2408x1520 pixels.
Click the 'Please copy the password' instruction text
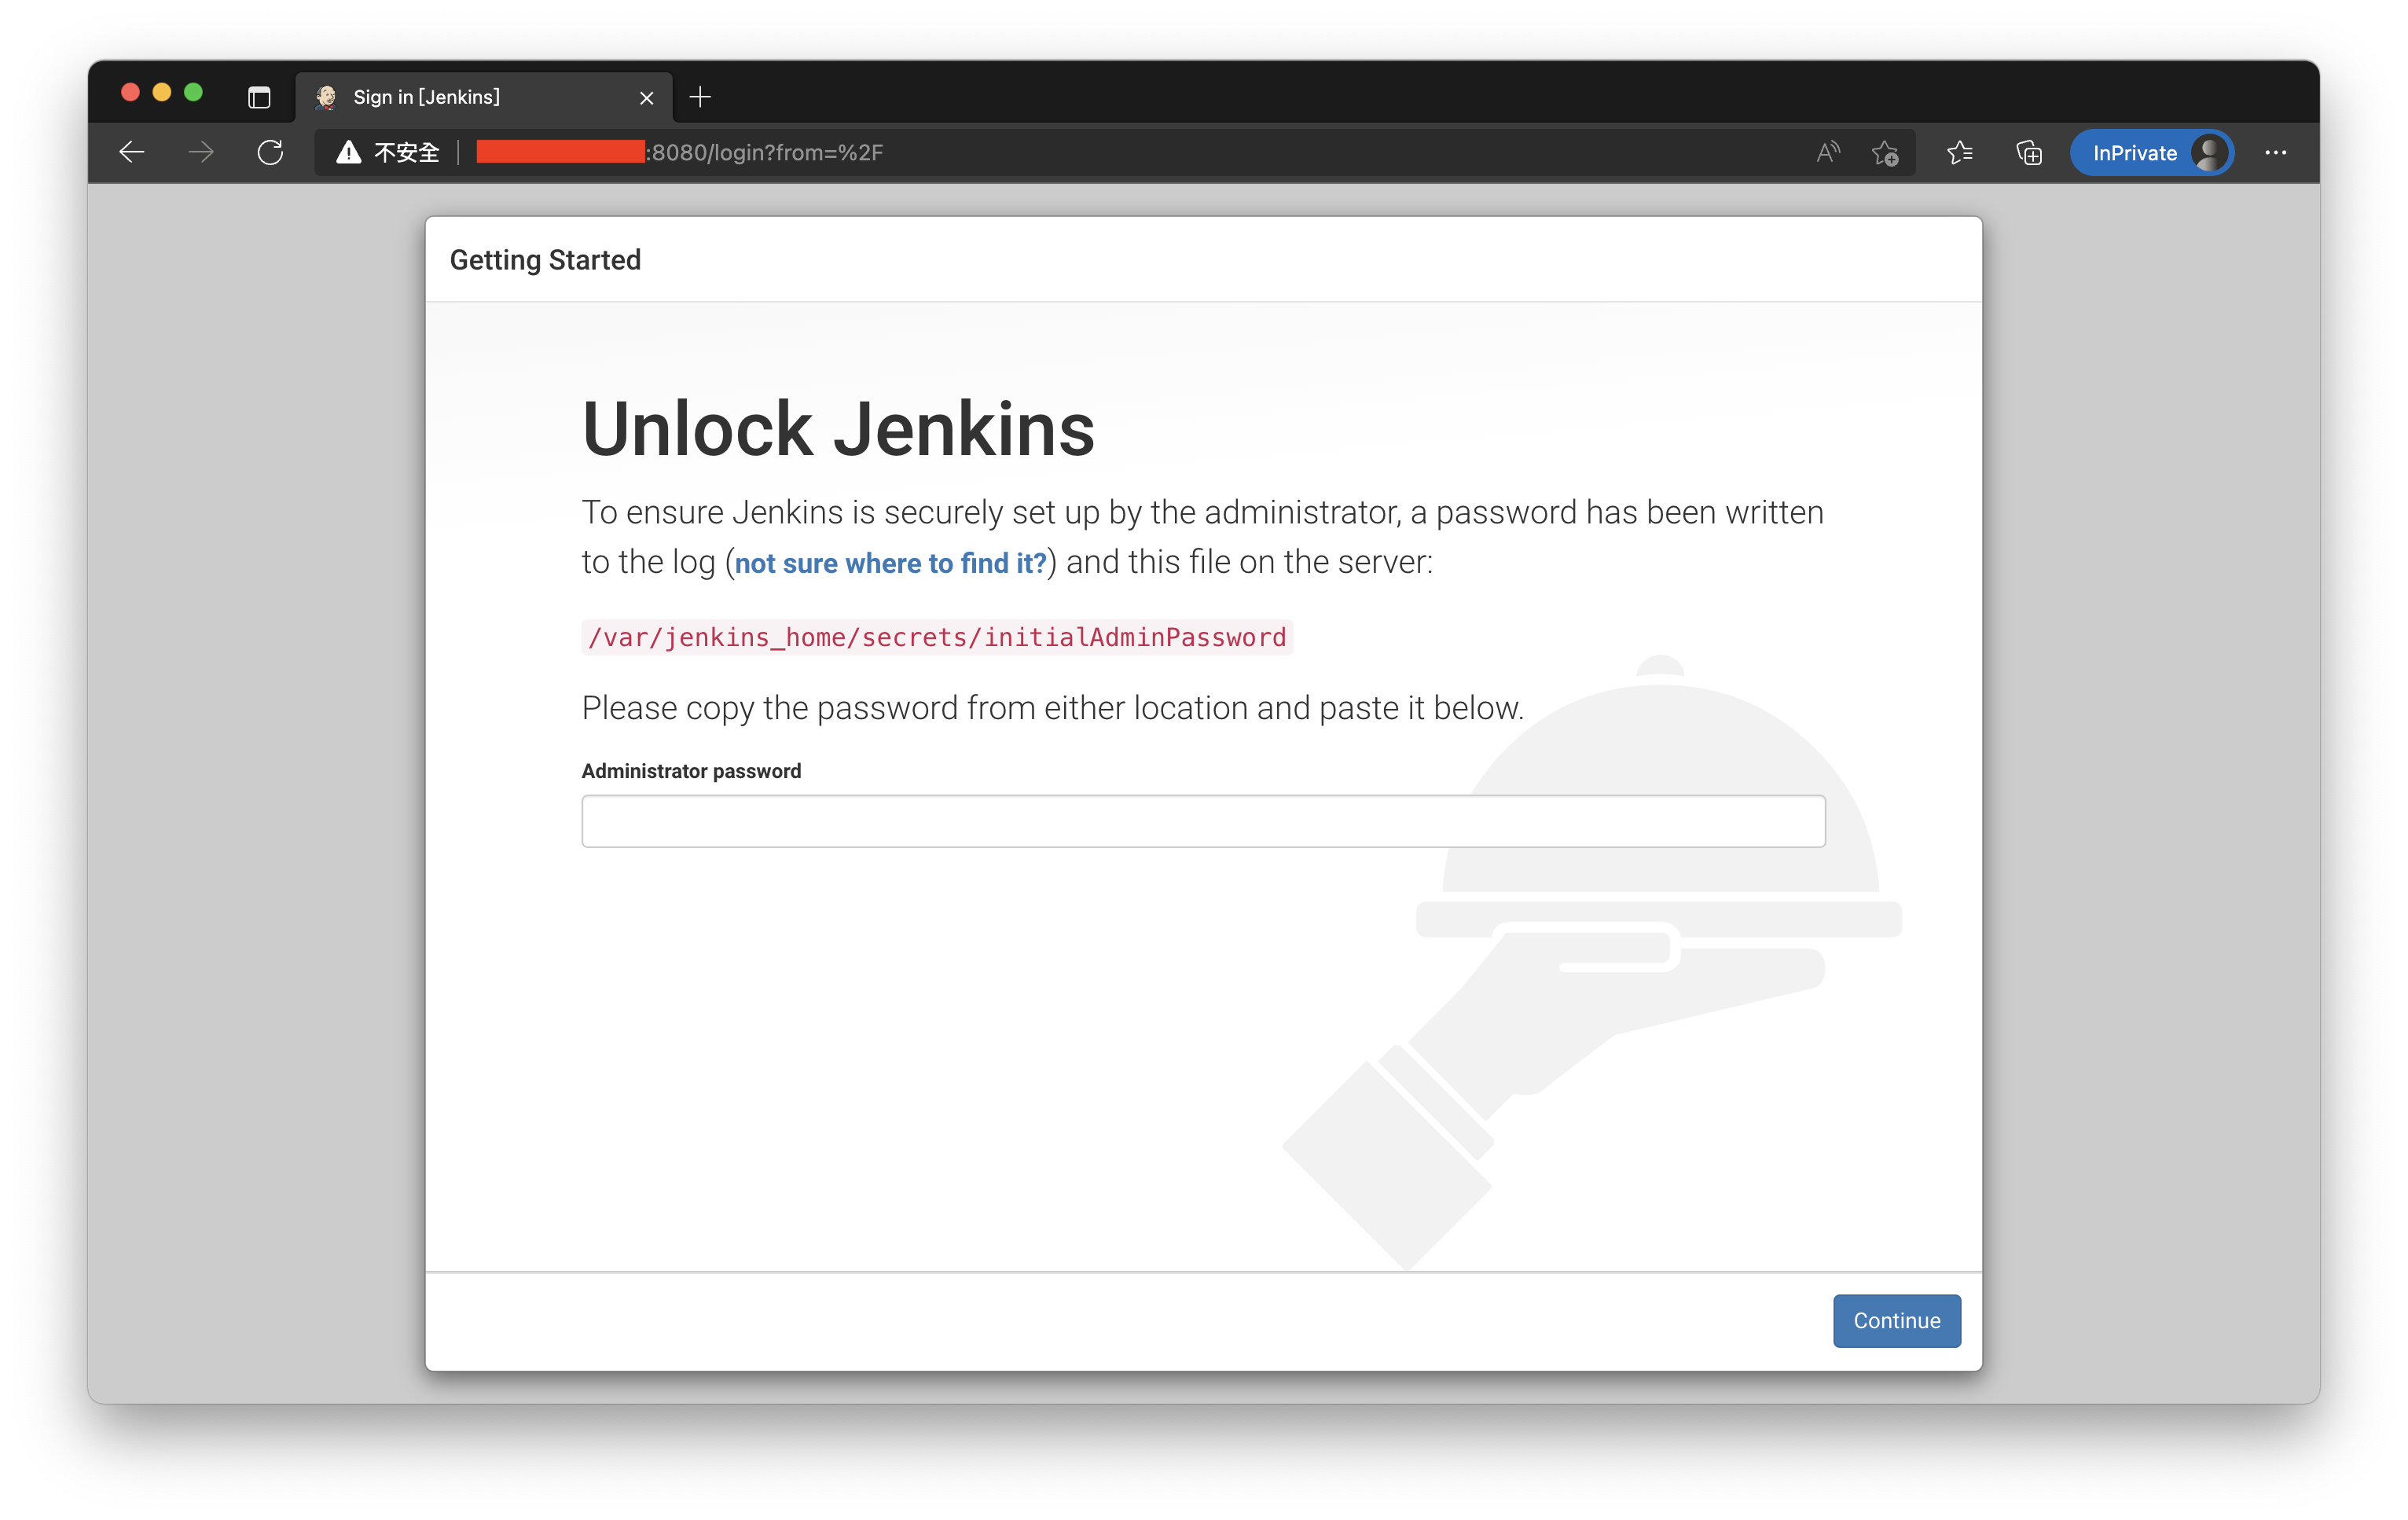[1052, 708]
